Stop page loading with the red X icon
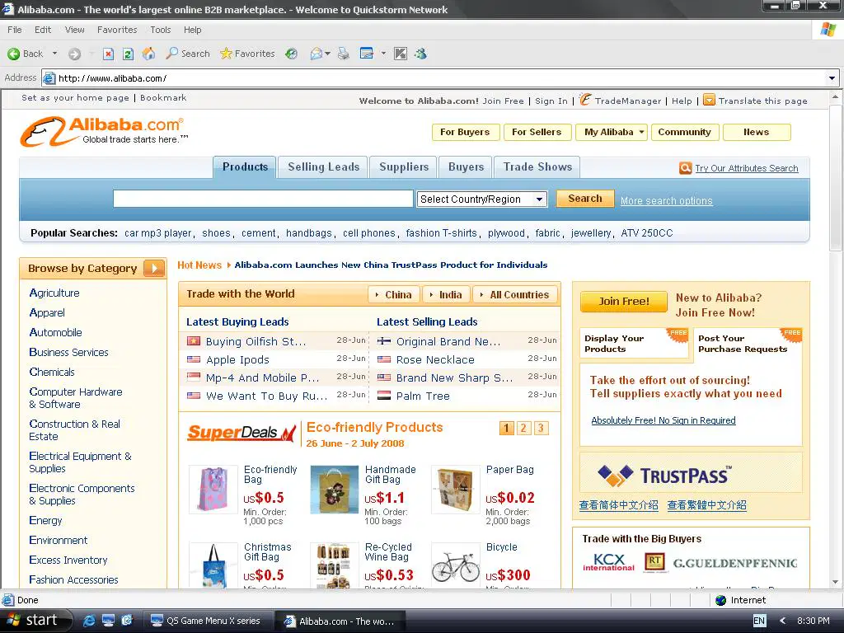The width and height of the screenshot is (844, 633). pyautogui.click(x=108, y=54)
